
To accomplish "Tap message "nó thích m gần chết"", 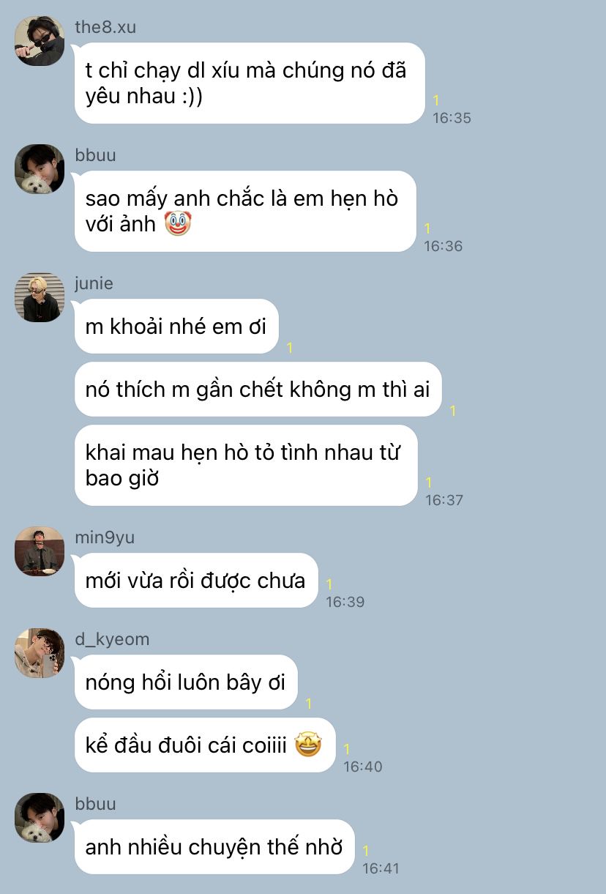I will (258, 390).
